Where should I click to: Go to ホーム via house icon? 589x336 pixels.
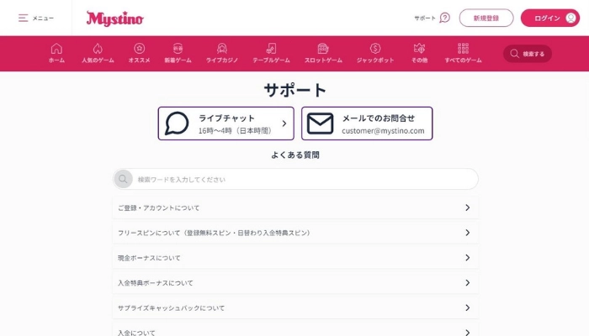[x=56, y=48]
